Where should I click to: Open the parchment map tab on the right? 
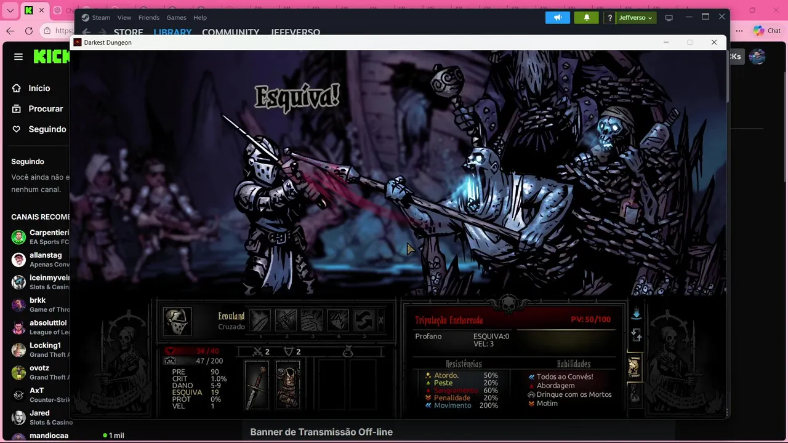(633, 367)
